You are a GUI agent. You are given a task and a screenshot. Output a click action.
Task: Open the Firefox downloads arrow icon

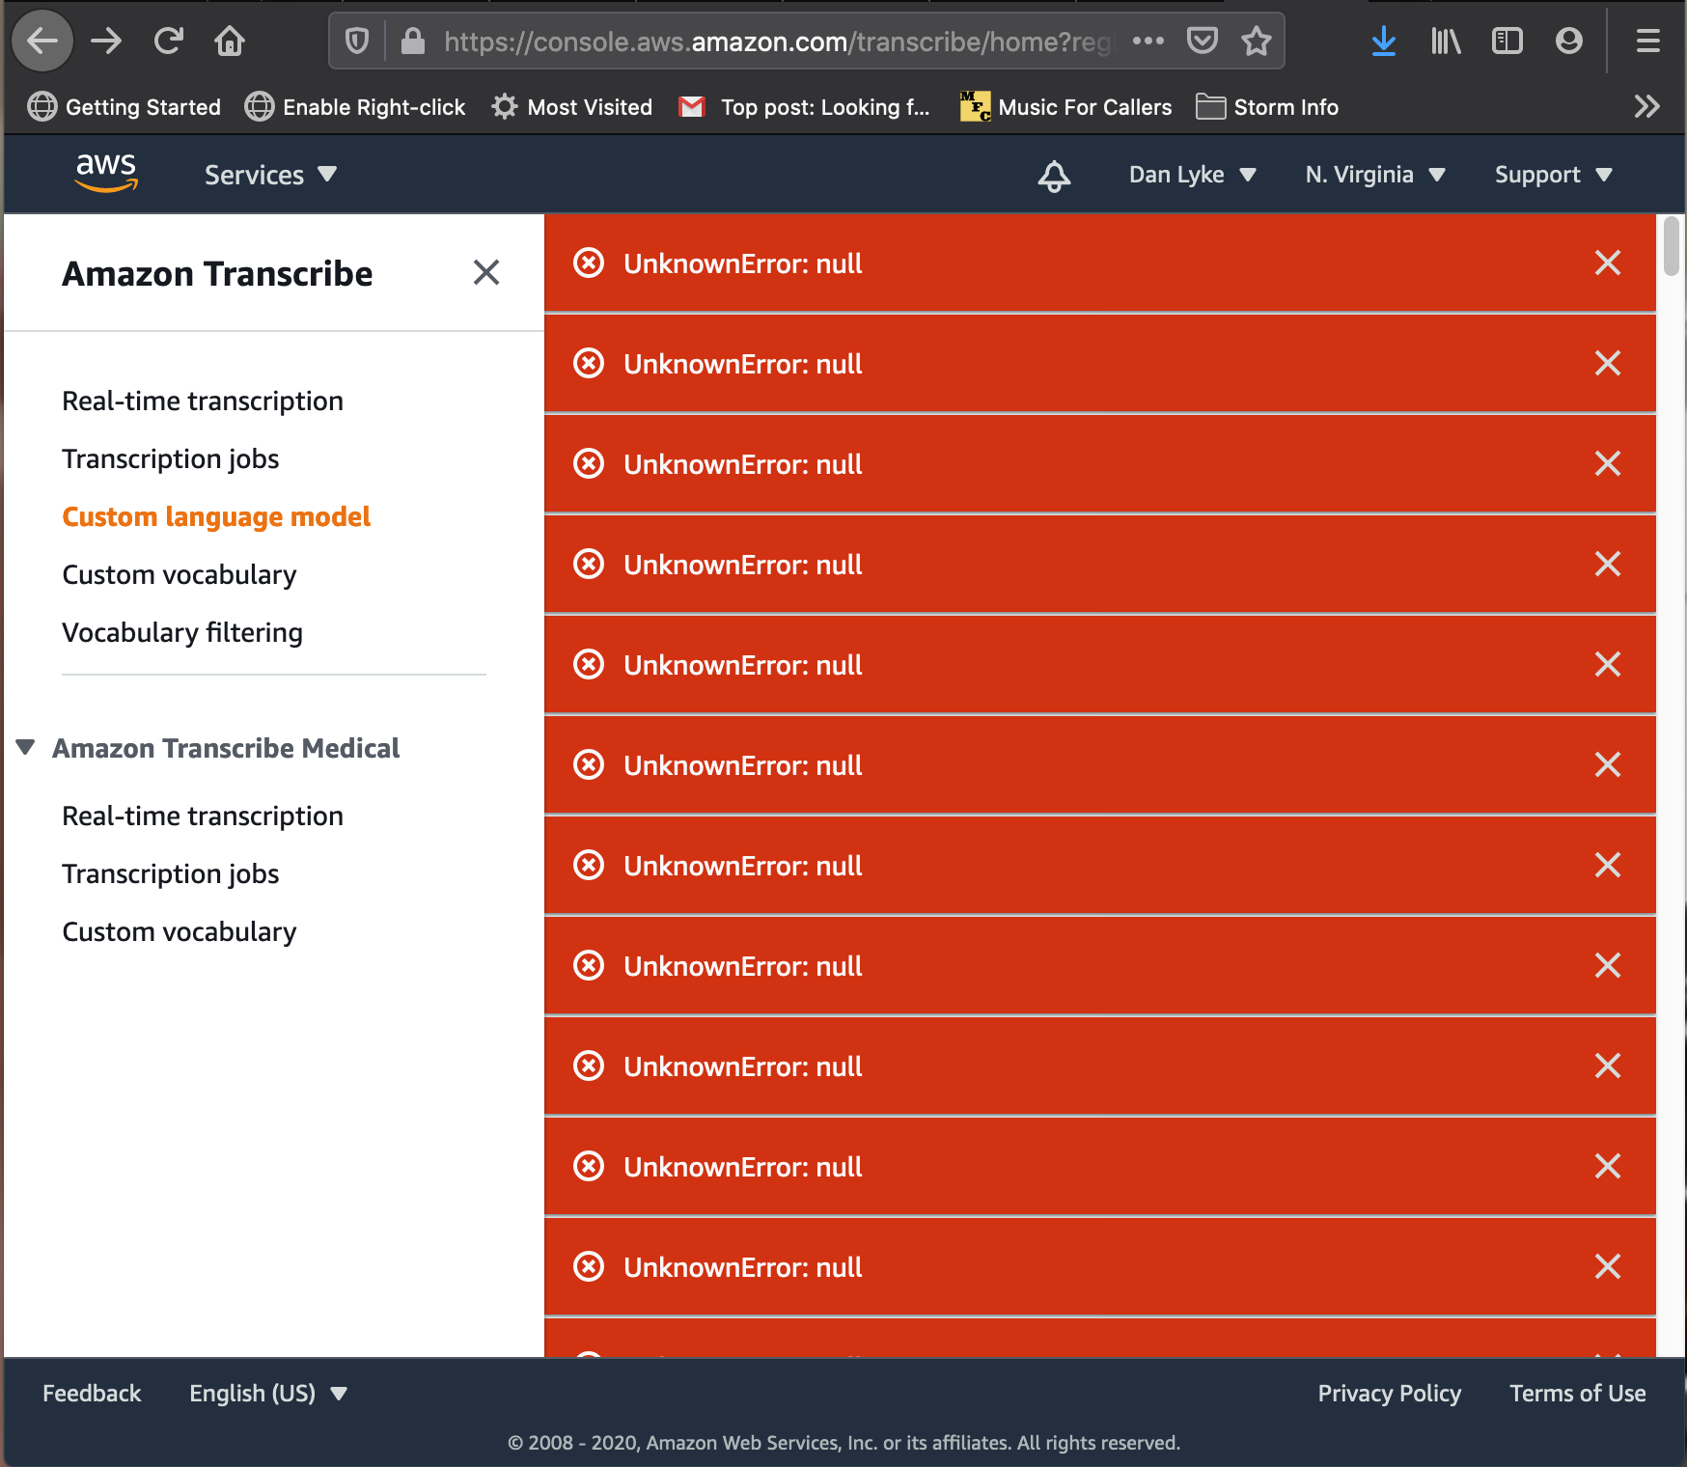(1383, 41)
